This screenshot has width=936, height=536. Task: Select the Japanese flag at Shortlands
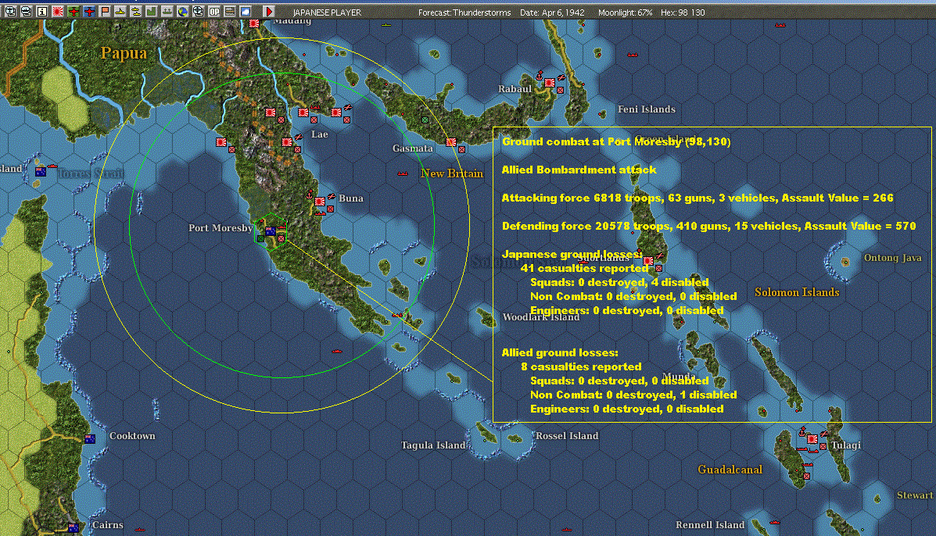click(x=648, y=260)
